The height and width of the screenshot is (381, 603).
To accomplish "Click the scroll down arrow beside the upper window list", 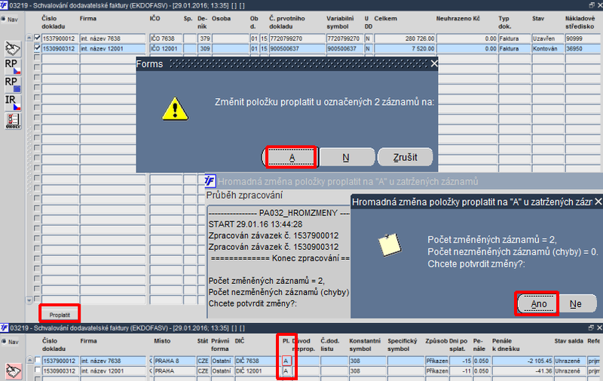I will pyautogui.click(x=29, y=300).
